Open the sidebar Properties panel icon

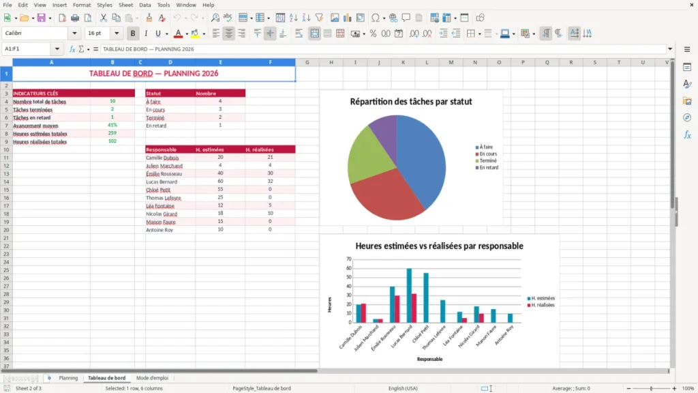click(687, 68)
